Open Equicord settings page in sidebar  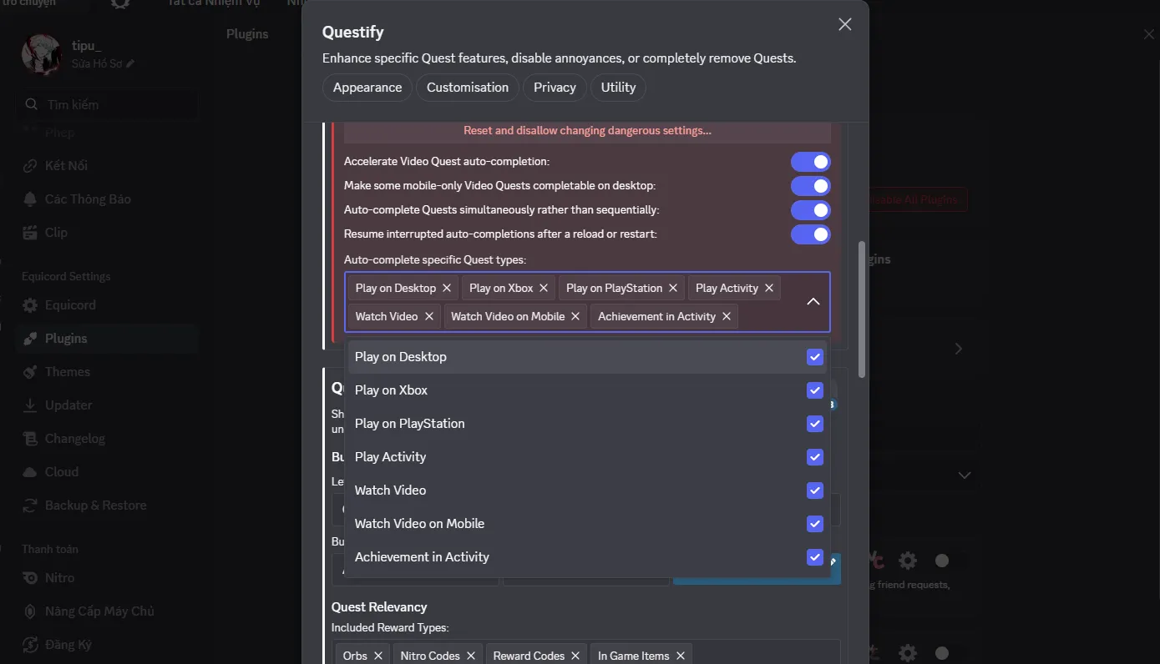point(107,305)
